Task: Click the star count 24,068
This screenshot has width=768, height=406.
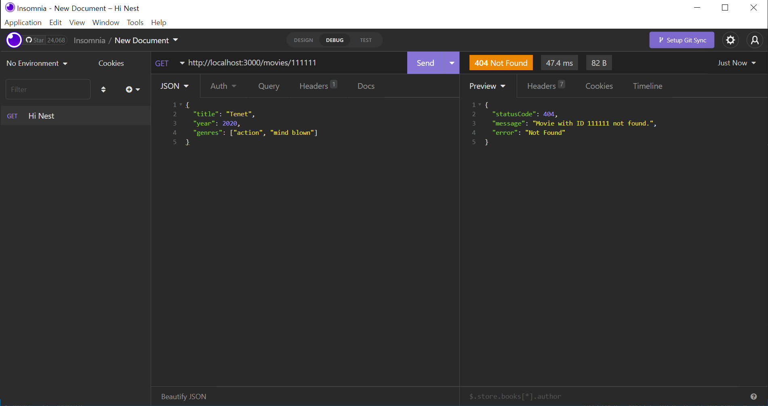Action: point(56,40)
